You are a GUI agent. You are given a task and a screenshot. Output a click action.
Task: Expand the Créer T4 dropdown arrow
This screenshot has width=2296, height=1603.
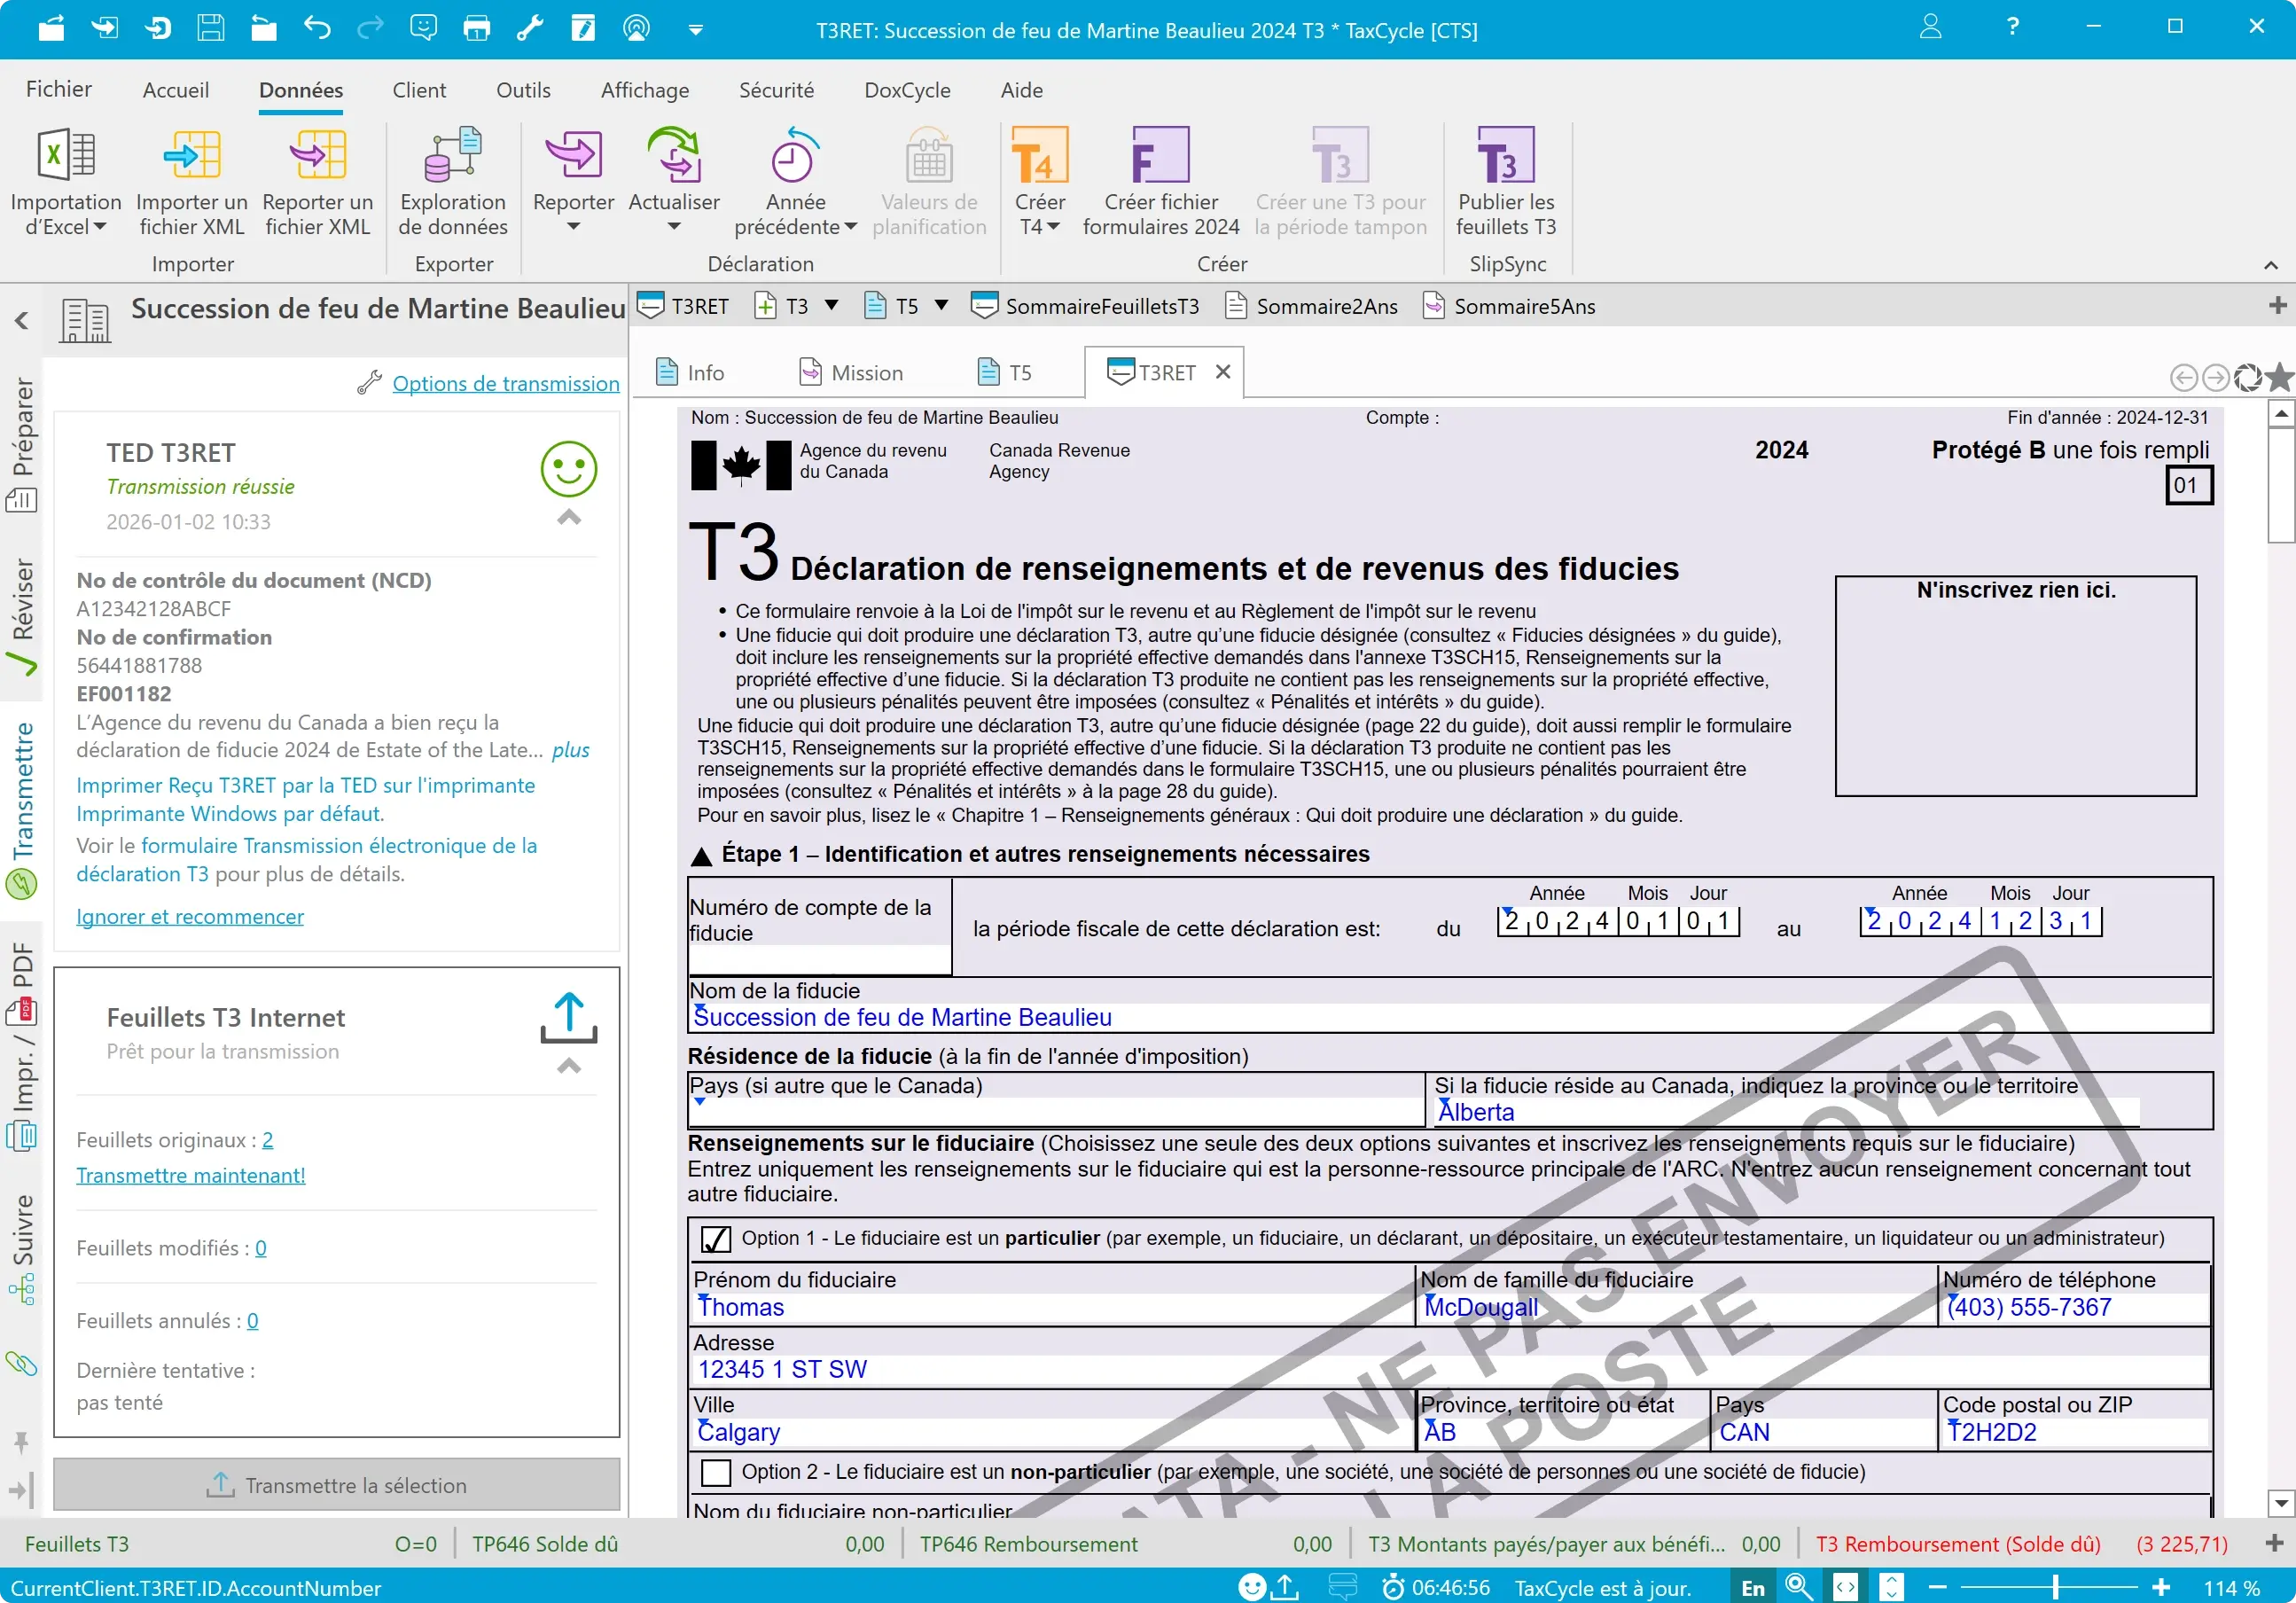(x=1052, y=228)
